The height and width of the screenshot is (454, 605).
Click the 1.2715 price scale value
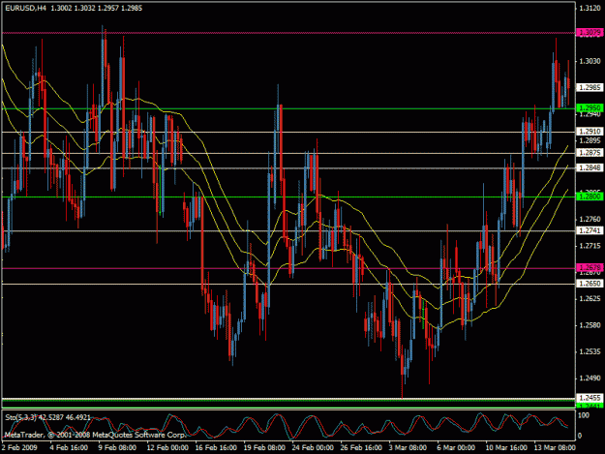click(590, 246)
